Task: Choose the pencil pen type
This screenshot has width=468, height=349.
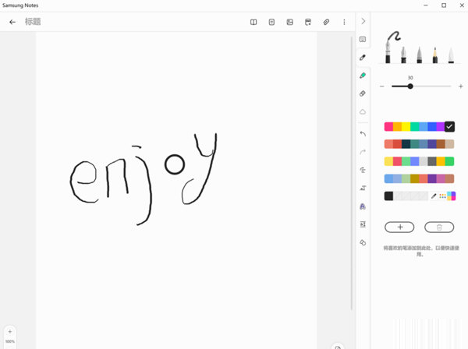Action: pyautogui.click(x=434, y=55)
